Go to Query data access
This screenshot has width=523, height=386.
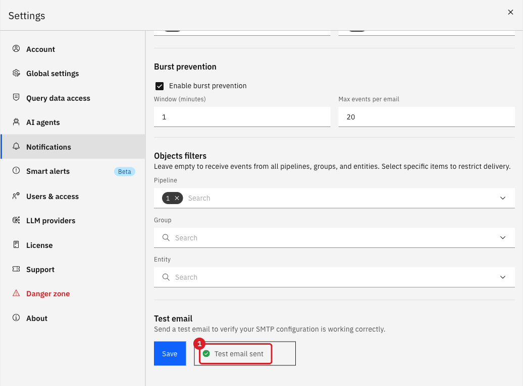[73, 98]
